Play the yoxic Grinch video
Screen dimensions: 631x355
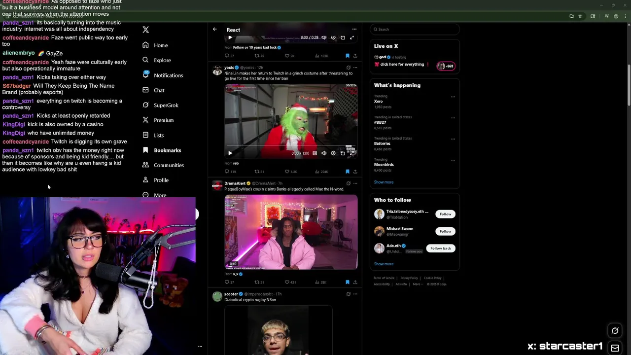coord(230,153)
